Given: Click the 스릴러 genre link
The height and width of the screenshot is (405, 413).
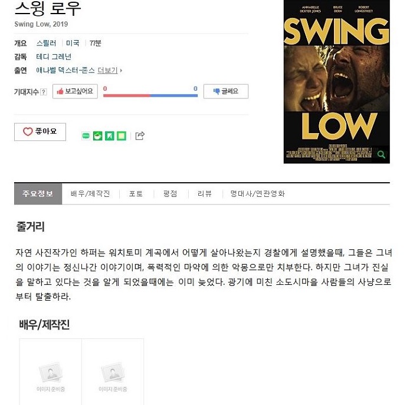Looking at the screenshot, I should pos(47,43).
